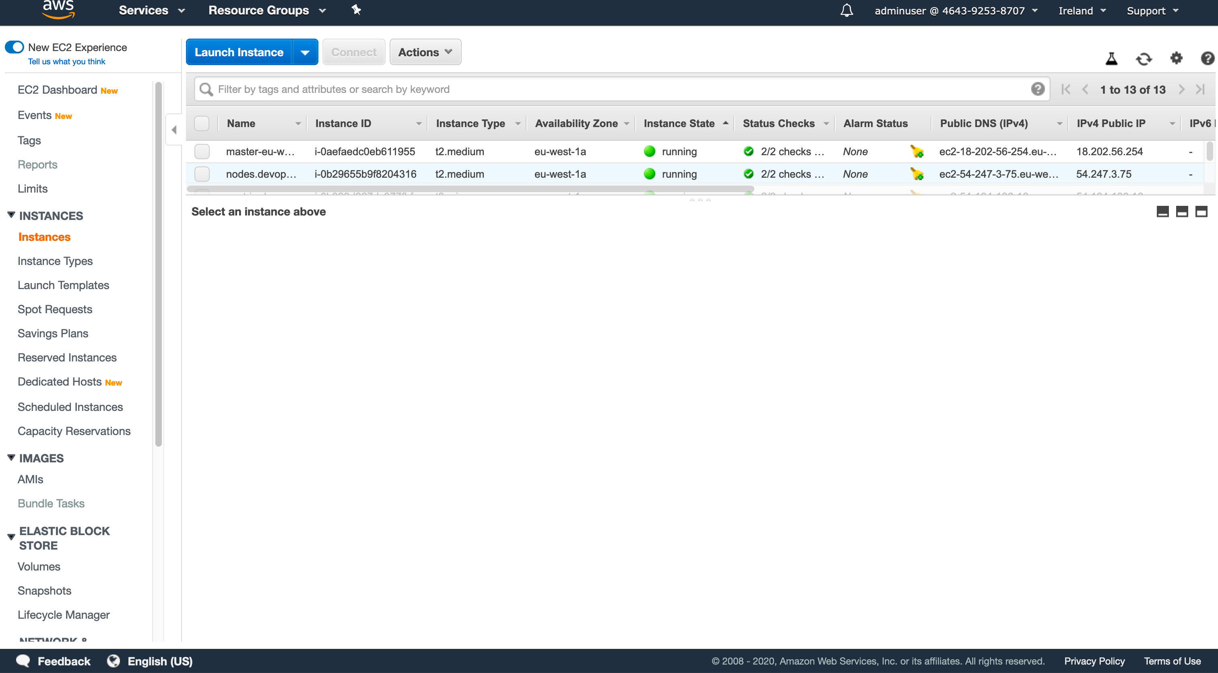1218x673 pixels.
Task: Open the notifications bell
Action: point(846,10)
